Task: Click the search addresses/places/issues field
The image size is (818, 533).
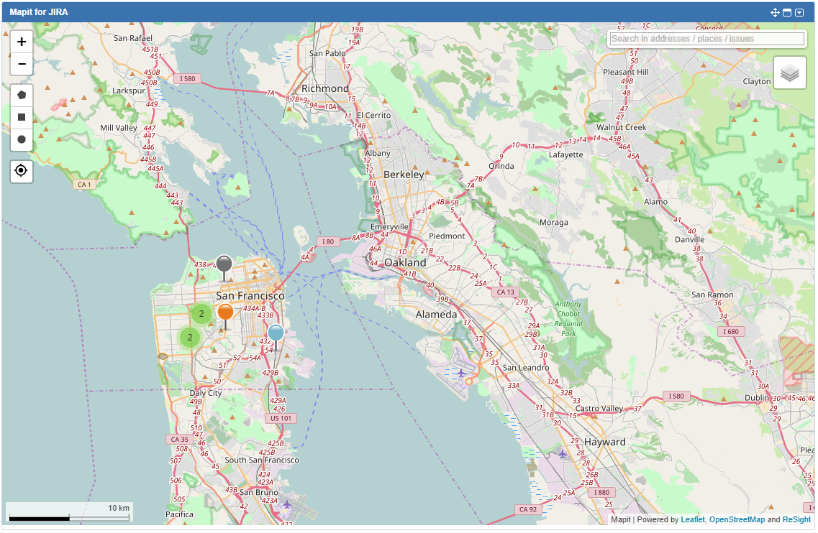Action: [706, 39]
